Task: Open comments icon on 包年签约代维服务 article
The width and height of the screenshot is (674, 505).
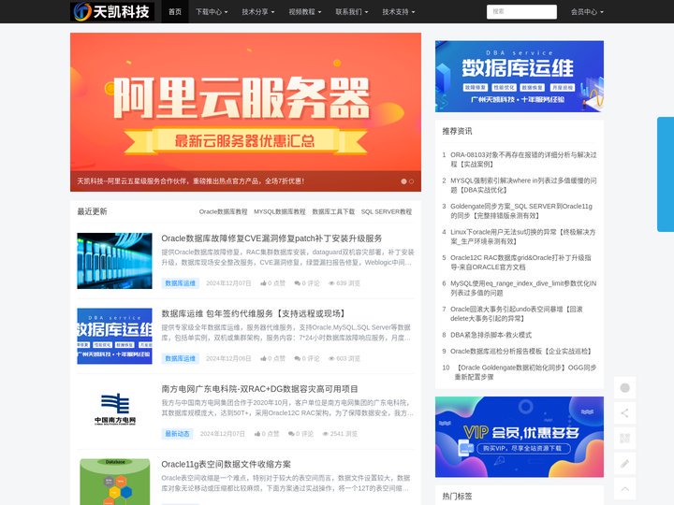Action: pyautogui.click(x=297, y=358)
